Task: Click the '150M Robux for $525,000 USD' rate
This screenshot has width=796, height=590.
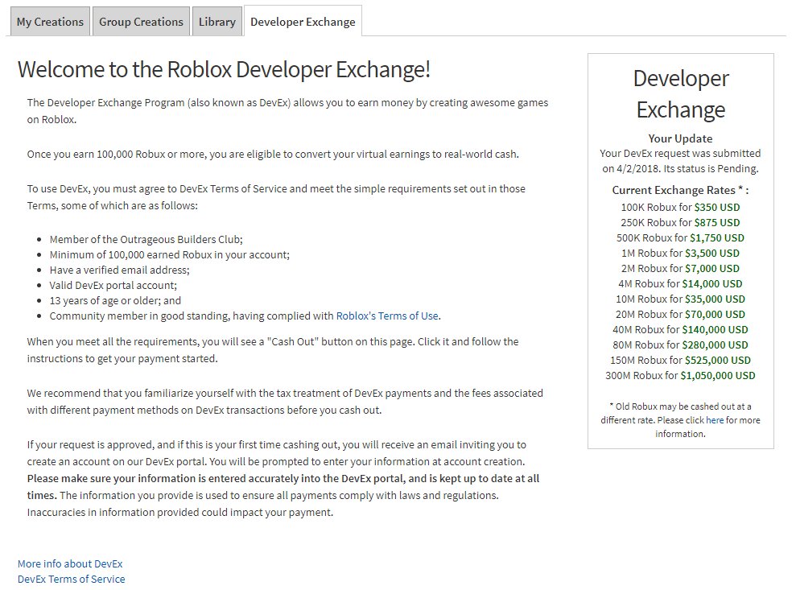Action: (680, 360)
